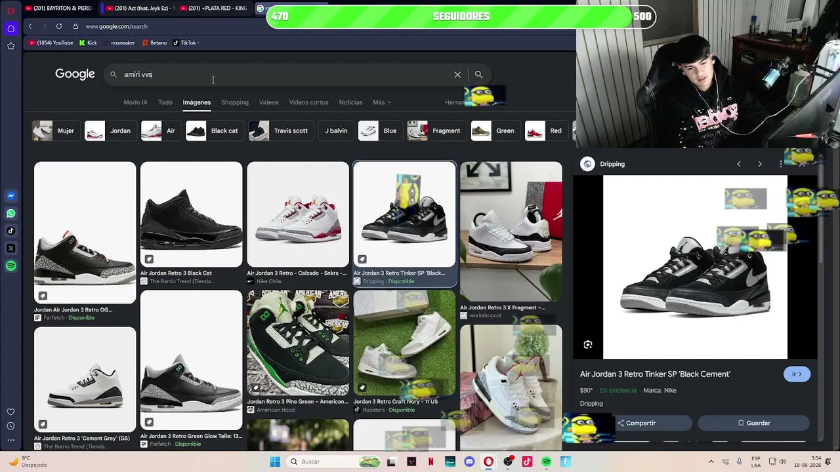Open Messenger in the Opera sidebar
This screenshot has width=840, height=472.
point(10,195)
